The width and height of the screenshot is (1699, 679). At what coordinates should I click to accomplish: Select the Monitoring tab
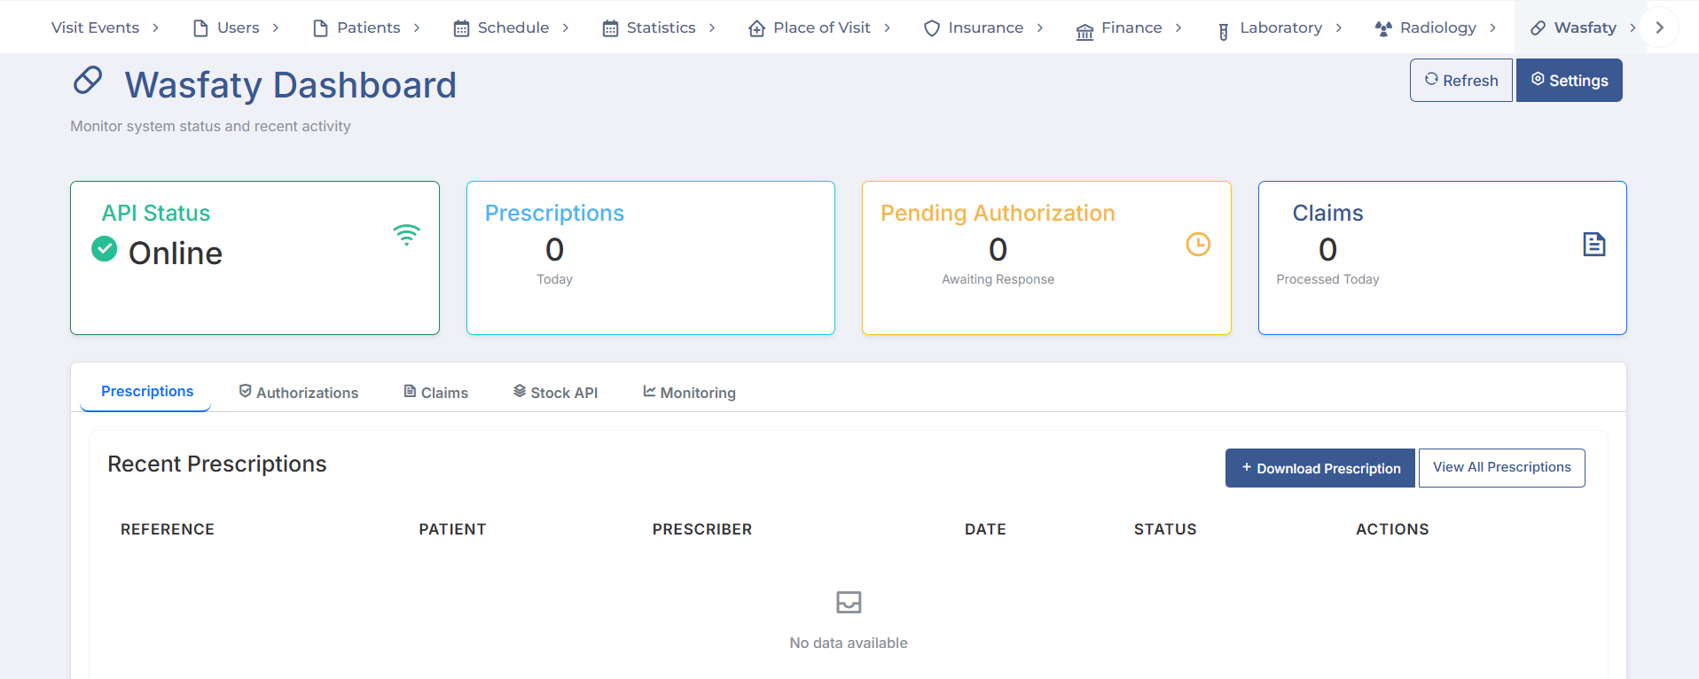[x=689, y=393]
